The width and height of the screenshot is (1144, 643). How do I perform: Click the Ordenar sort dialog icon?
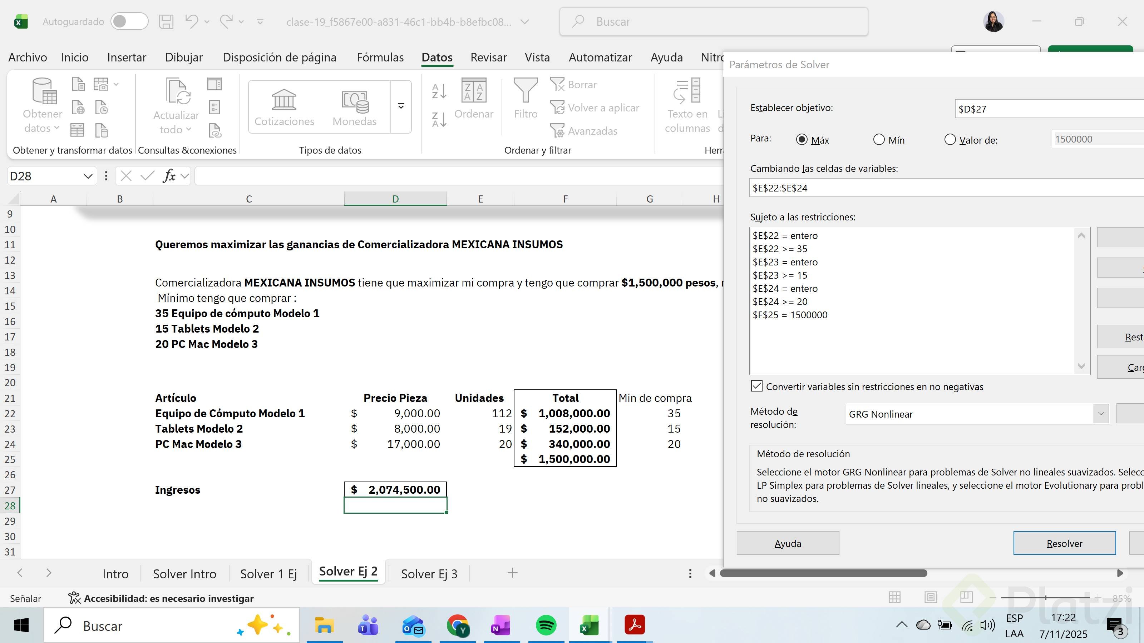(x=473, y=90)
